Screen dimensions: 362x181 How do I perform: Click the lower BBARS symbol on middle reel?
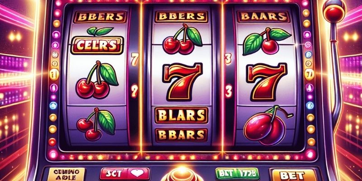181,135
